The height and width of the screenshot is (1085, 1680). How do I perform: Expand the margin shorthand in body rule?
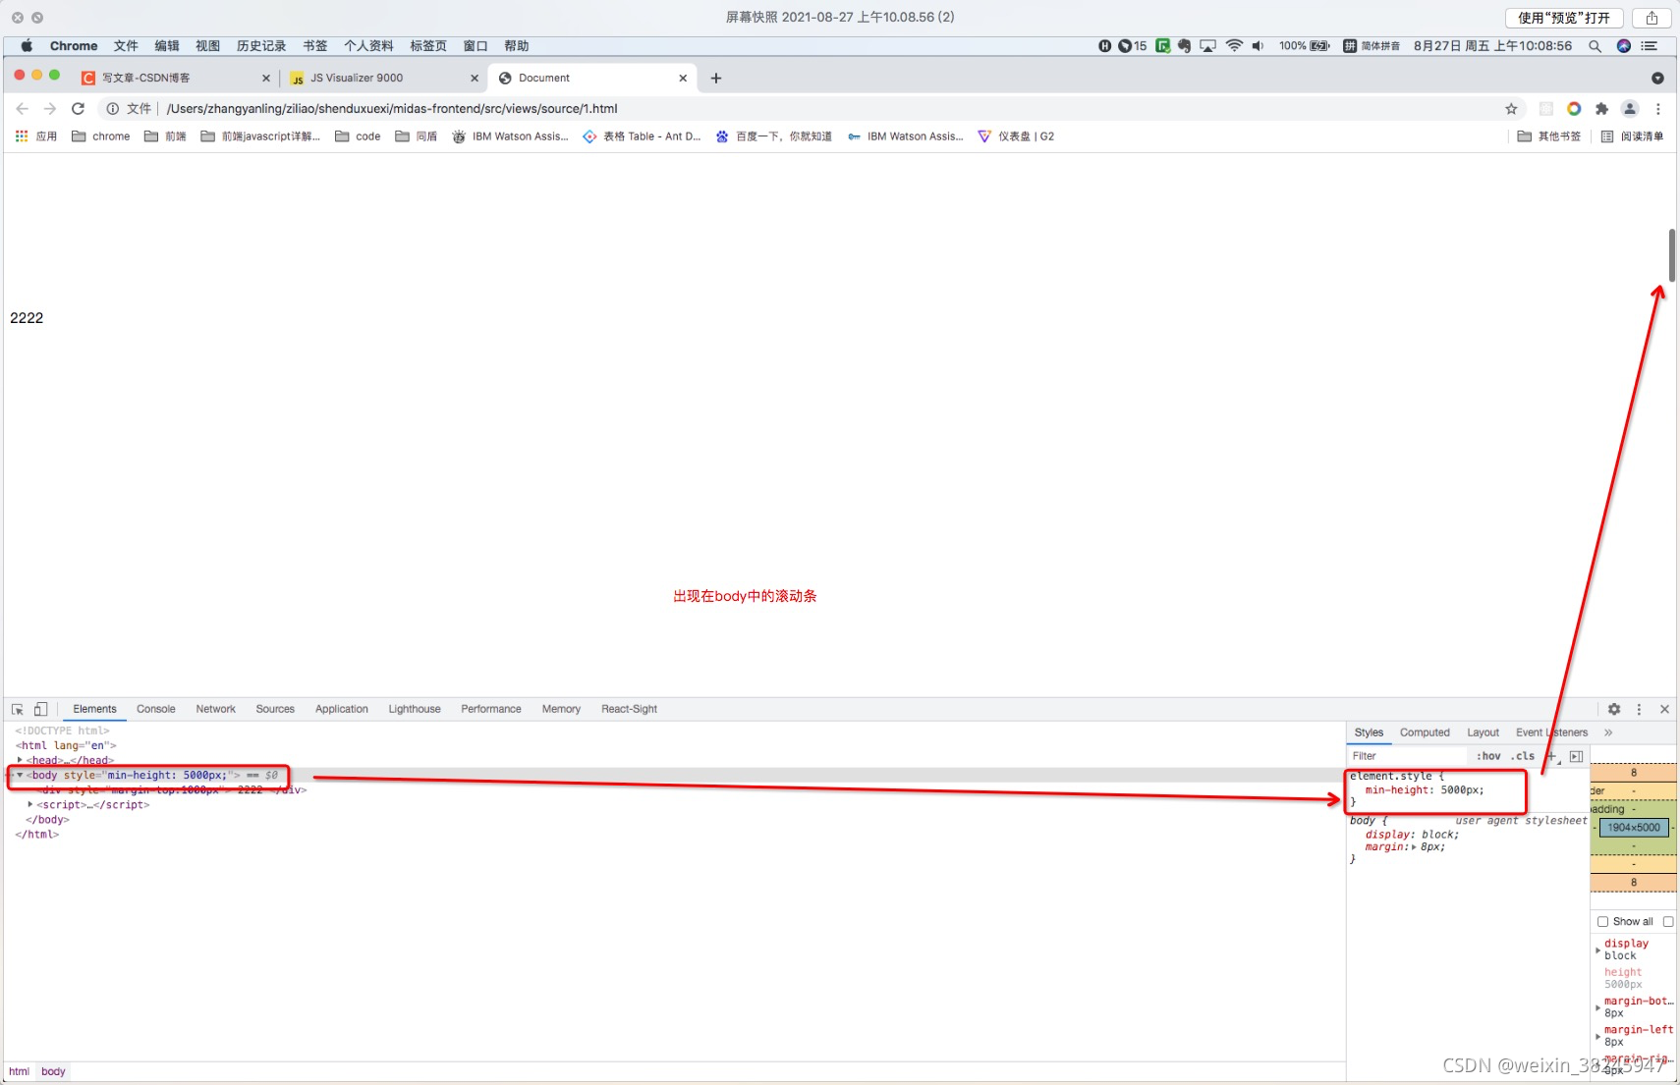tap(1414, 847)
